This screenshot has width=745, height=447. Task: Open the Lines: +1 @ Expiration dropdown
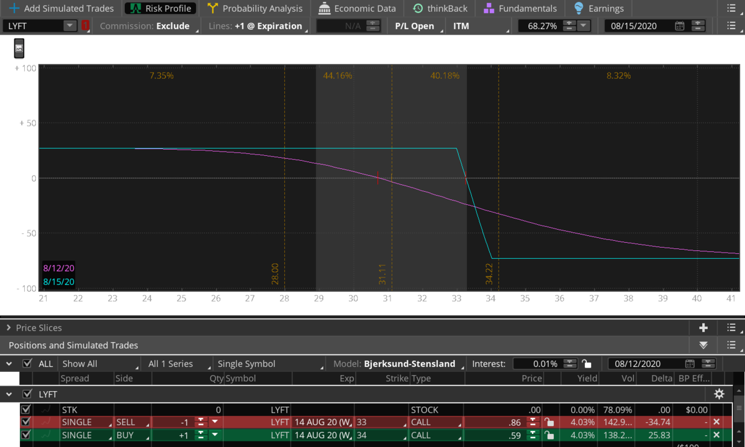pos(257,26)
